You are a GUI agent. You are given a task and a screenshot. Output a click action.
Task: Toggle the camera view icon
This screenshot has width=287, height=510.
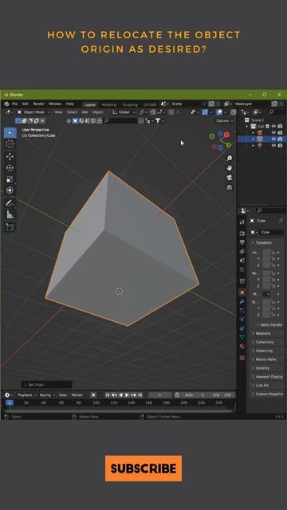point(230,178)
